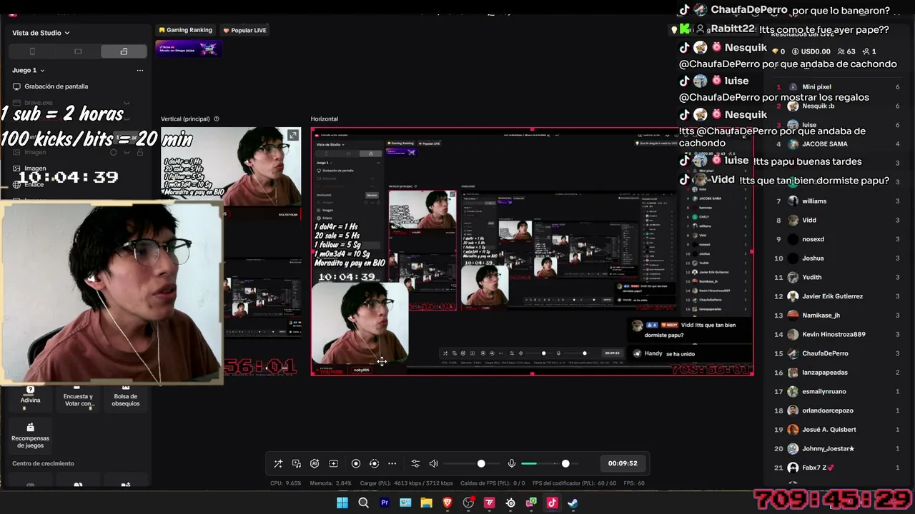
Task: Select the dual-screen layout mode
Action: (124, 51)
